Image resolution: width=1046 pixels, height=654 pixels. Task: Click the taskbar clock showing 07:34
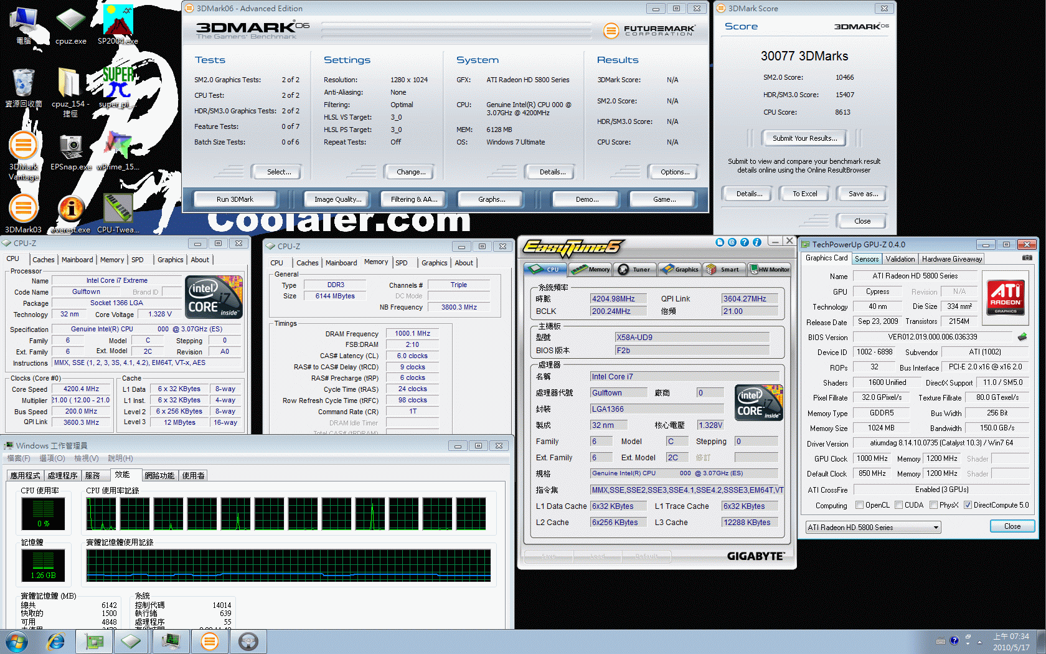[1011, 642]
